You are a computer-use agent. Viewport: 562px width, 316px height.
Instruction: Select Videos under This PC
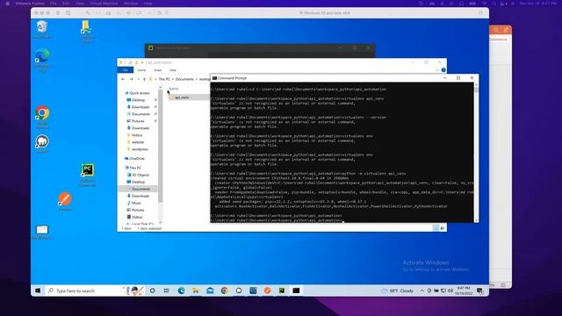pyautogui.click(x=137, y=217)
